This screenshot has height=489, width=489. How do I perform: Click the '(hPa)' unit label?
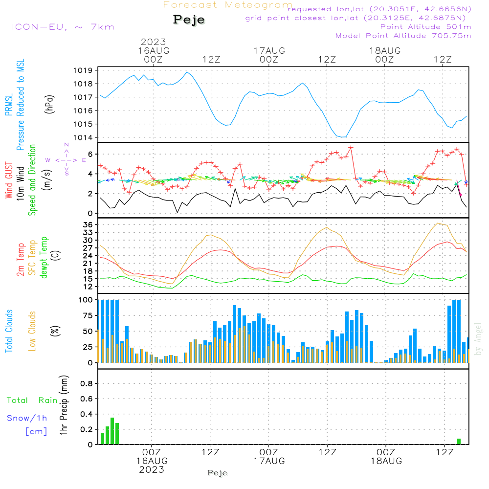click(x=49, y=104)
